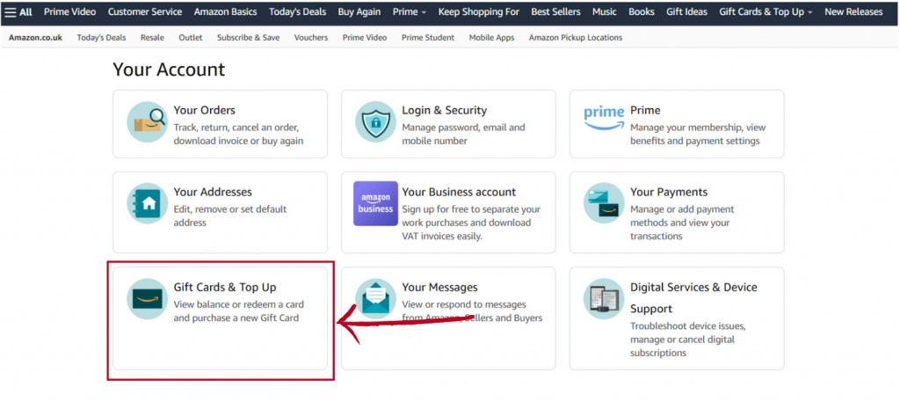Click 'Manage password, email and mobile number' text

click(463, 135)
